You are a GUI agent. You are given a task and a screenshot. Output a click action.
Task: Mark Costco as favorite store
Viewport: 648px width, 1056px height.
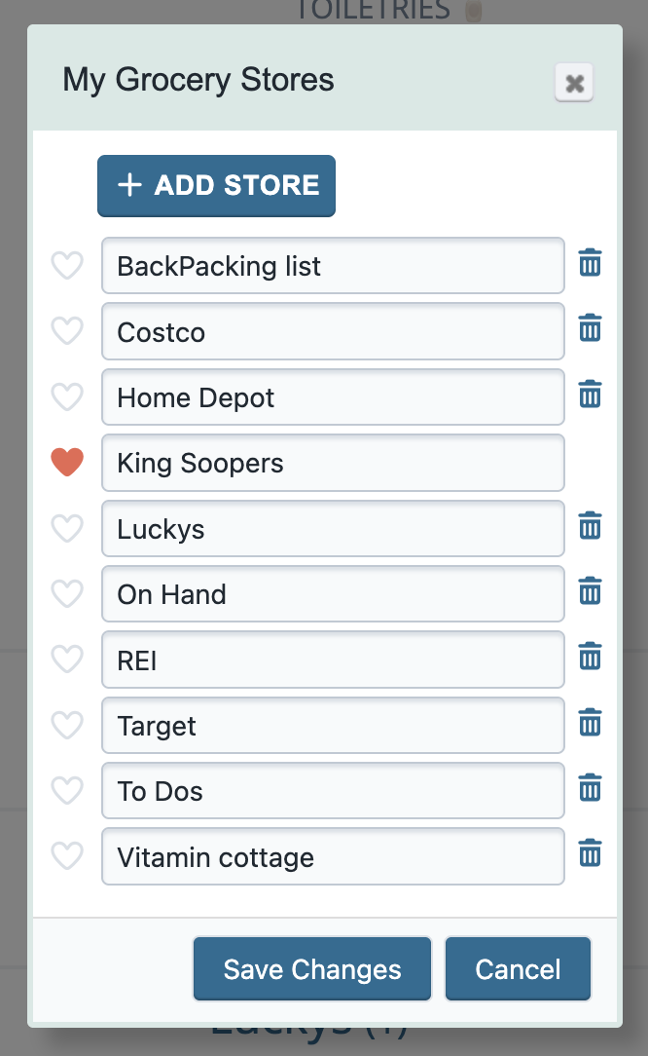pos(67,331)
